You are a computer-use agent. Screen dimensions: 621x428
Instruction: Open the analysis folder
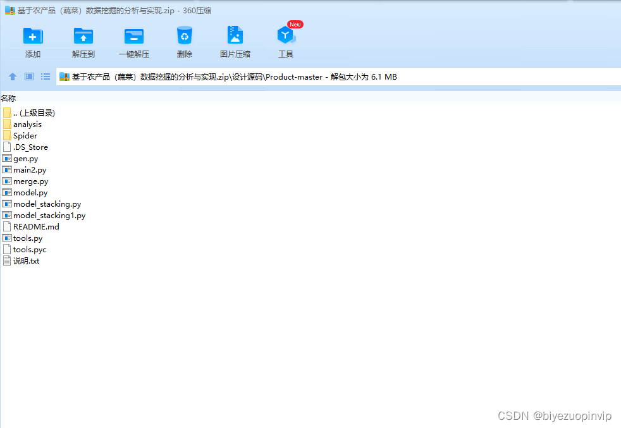pyautogui.click(x=28, y=124)
